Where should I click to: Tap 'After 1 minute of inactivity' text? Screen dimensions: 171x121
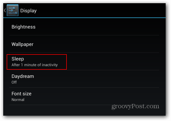pos(34,65)
